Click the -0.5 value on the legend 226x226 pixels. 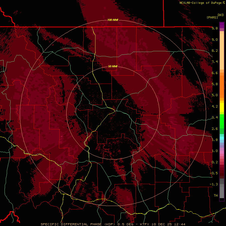[x=214, y=173]
